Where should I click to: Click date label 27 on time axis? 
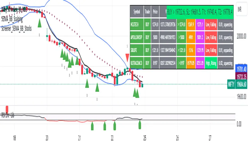[x=210, y=138]
